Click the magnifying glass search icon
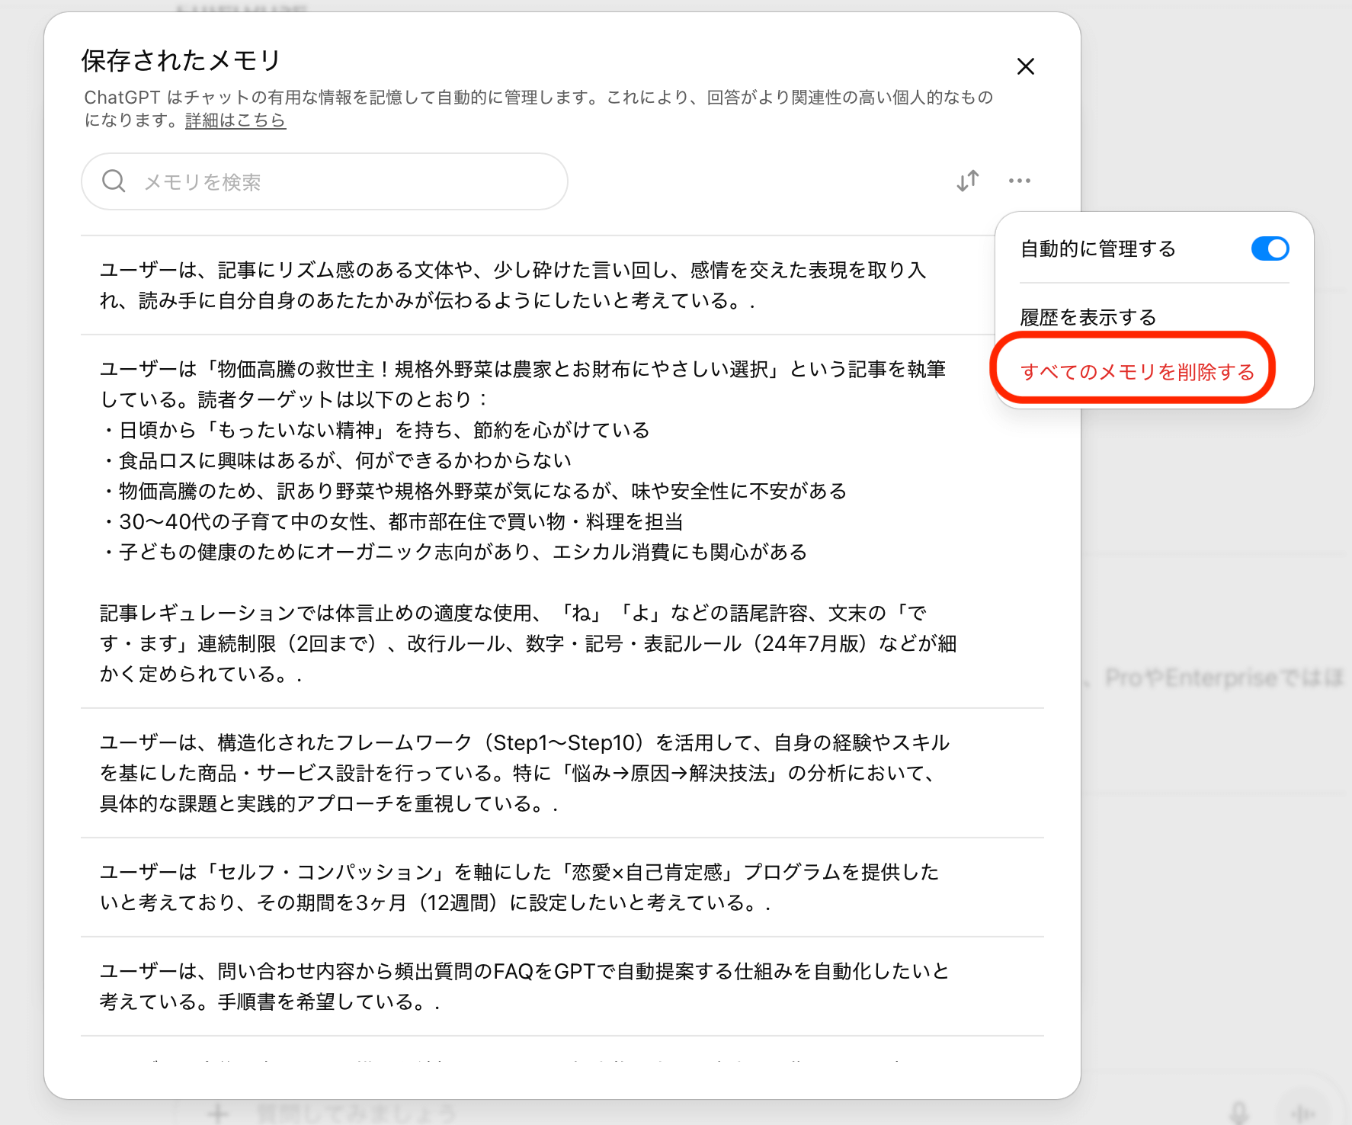 [114, 181]
